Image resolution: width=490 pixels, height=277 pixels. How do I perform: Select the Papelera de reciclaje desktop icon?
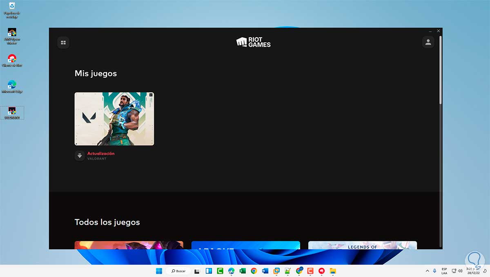[12, 10]
